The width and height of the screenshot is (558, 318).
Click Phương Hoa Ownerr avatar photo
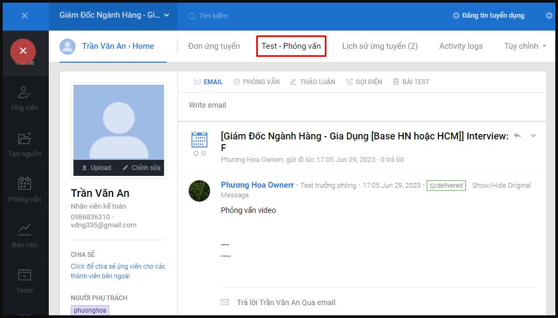(x=199, y=191)
